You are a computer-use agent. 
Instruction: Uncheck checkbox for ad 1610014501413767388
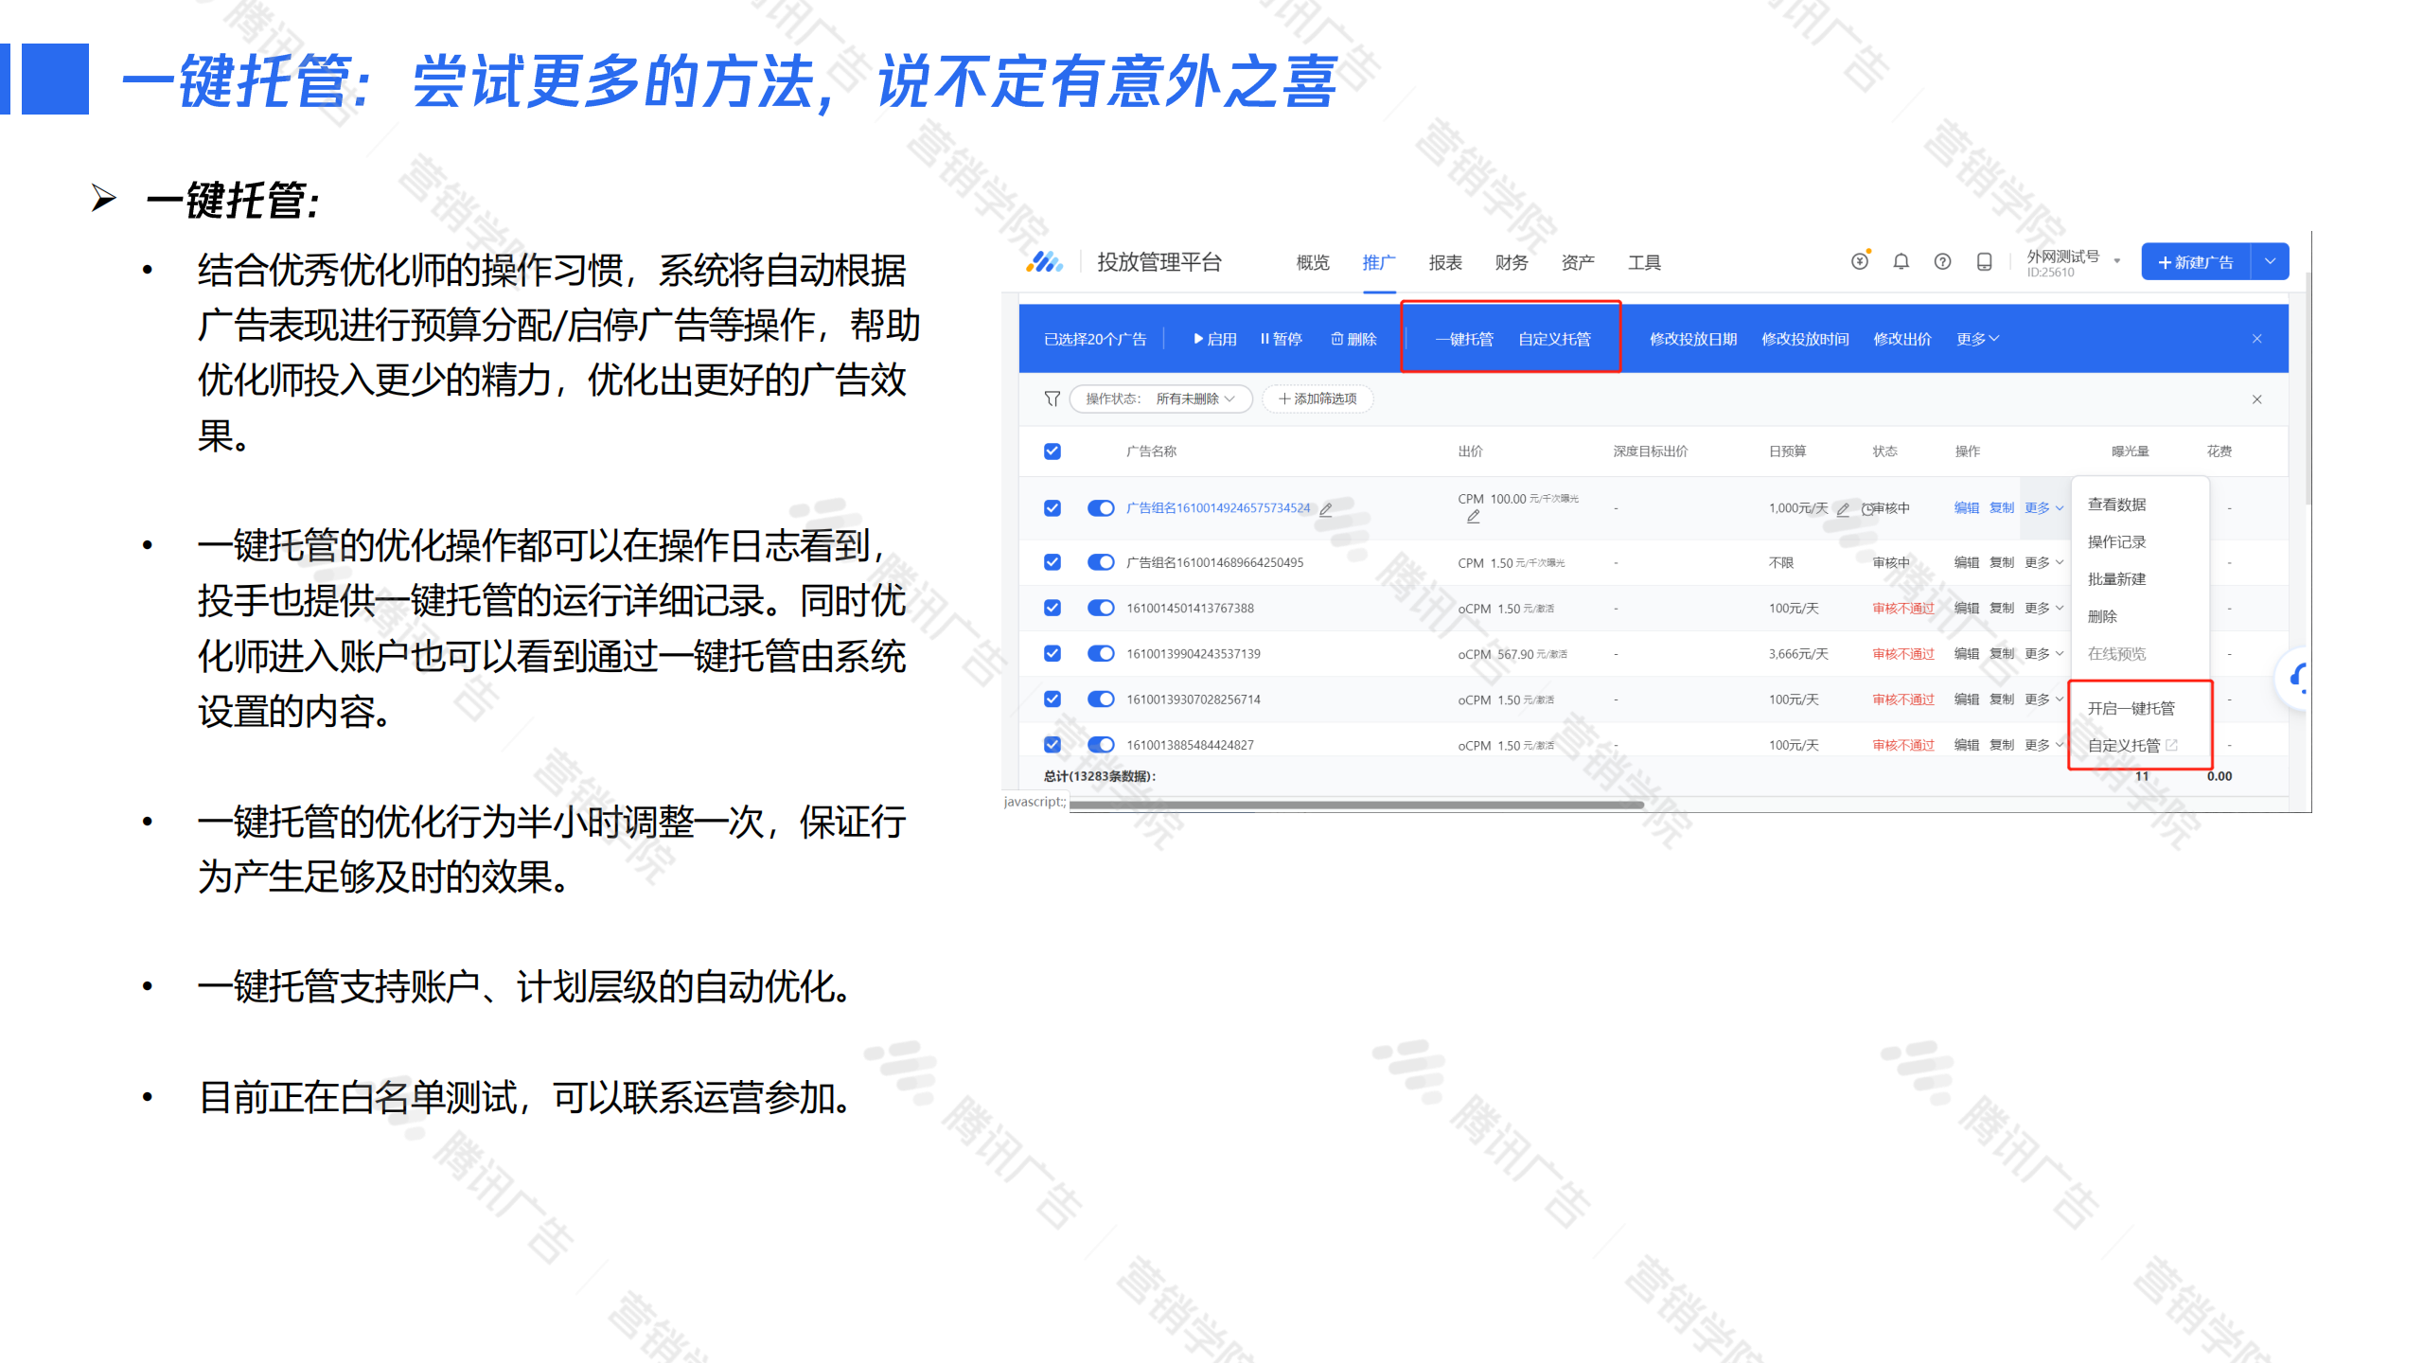pos(1052,608)
